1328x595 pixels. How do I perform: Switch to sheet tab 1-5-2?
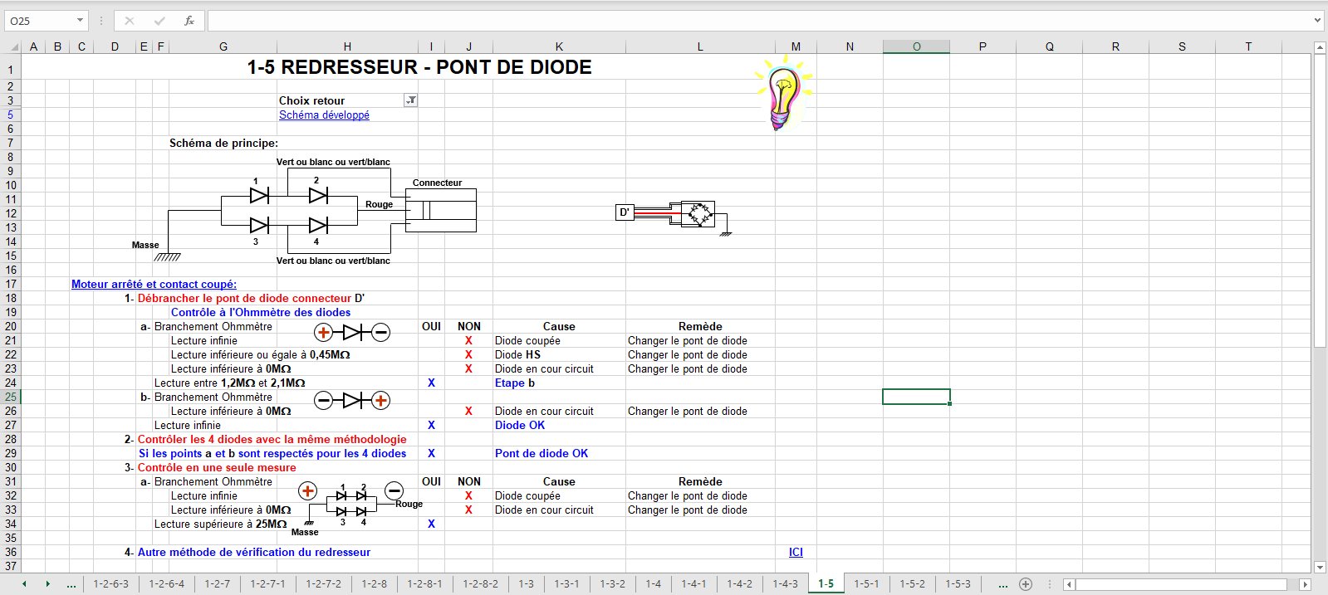[x=913, y=584]
